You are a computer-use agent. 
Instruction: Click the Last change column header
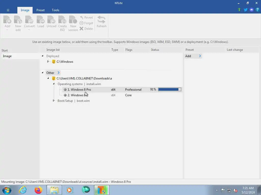pos(235,50)
